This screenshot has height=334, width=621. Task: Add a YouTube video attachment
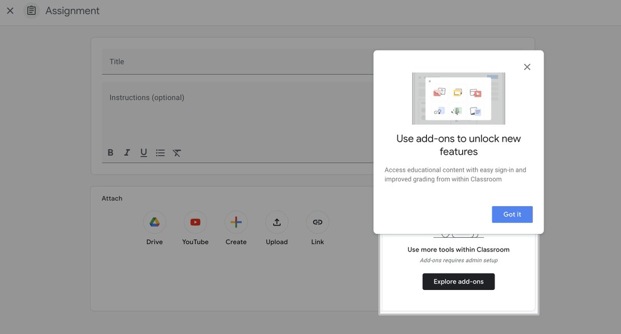195,221
